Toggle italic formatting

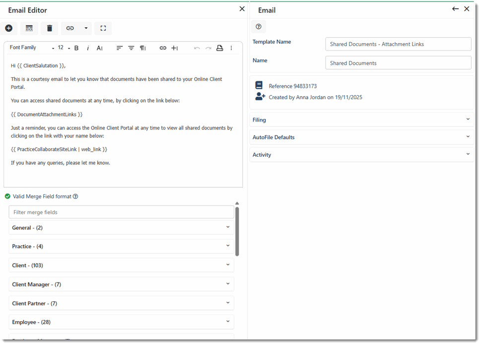(x=88, y=48)
